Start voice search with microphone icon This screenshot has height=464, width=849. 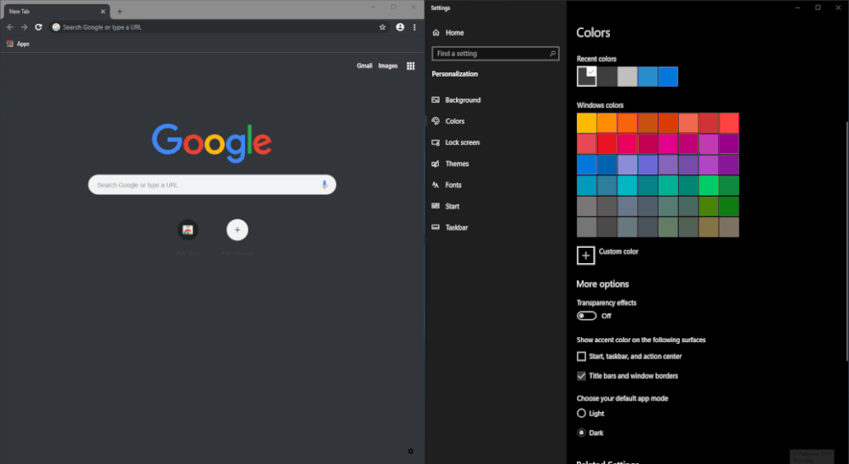pos(324,185)
